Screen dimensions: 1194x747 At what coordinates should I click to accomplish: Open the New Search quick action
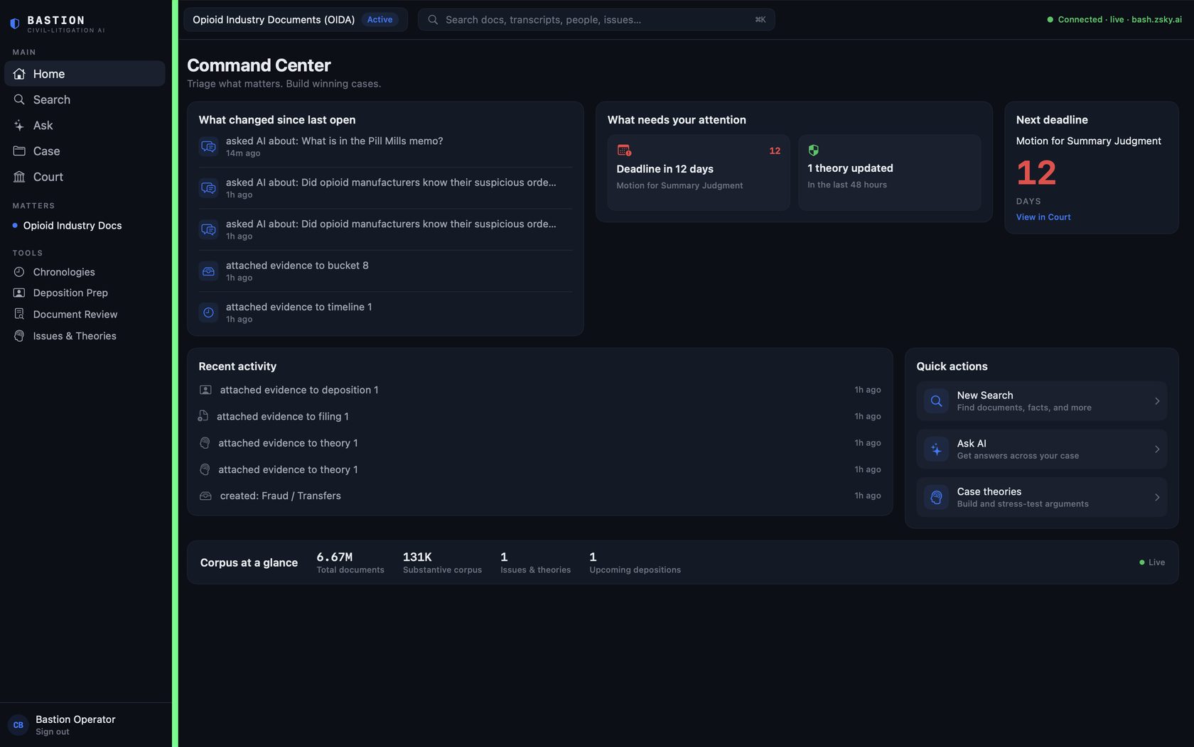pyautogui.click(x=1041, y=401)
